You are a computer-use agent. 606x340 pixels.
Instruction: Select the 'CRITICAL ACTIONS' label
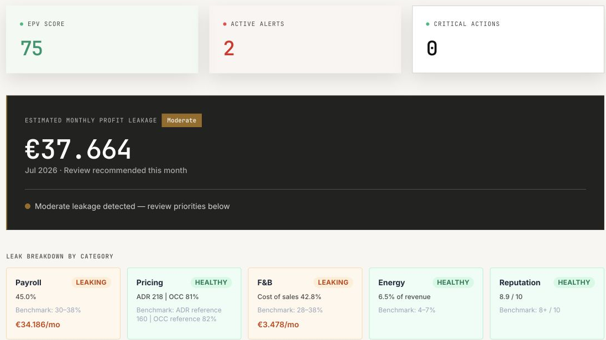click(467, 24)
